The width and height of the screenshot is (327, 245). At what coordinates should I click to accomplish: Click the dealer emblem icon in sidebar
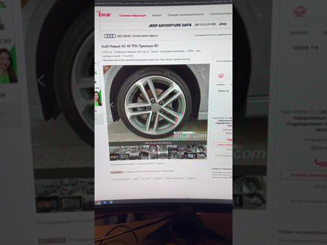coord(221,76)
